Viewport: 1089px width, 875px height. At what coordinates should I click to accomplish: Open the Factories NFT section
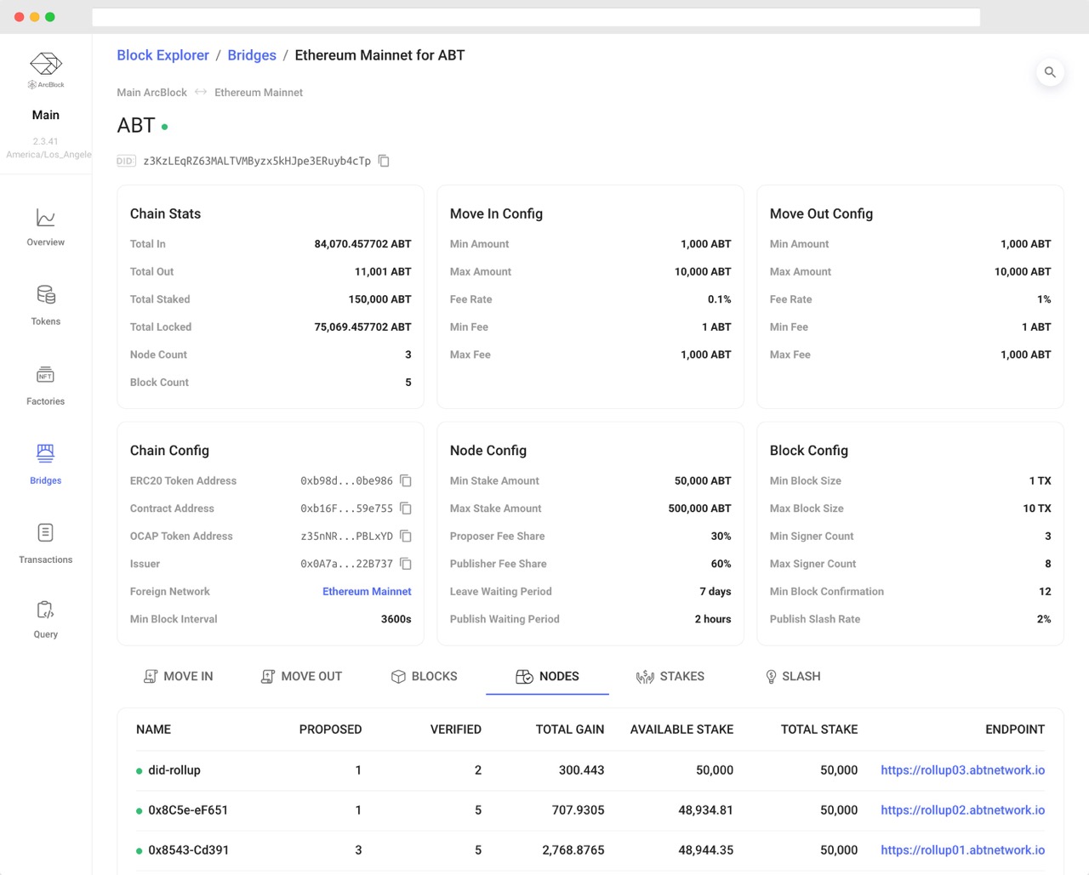click(46, 385)
